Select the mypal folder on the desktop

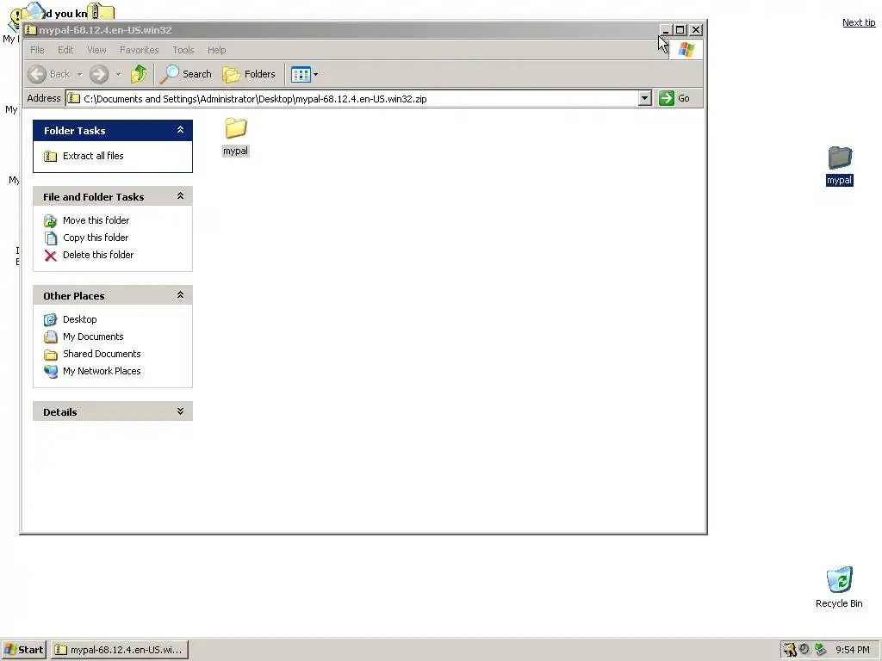839,166
